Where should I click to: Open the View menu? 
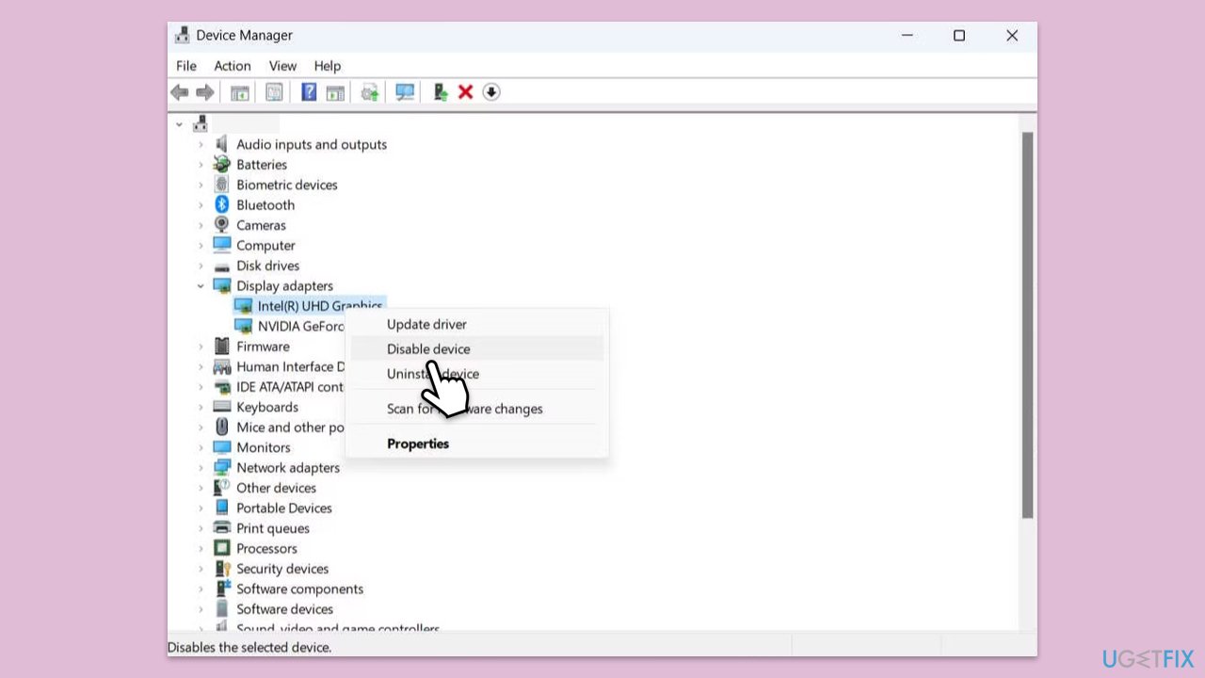282,66
